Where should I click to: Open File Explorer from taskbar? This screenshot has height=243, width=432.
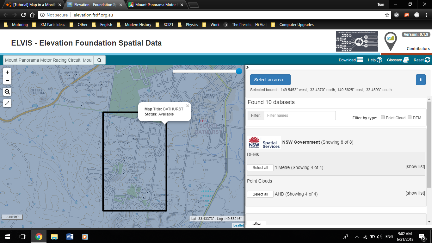54,237
